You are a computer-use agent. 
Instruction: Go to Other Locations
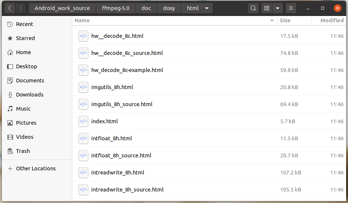pos(36,168)
